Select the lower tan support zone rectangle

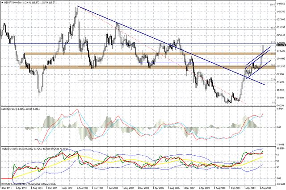tap(147, 67)
